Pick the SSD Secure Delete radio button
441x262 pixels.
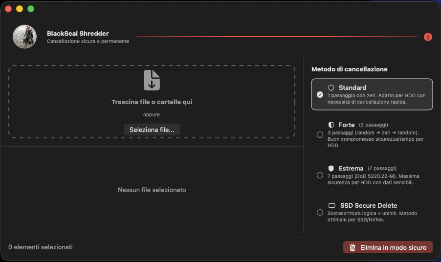pyautogui.click(x=320, y=213)
